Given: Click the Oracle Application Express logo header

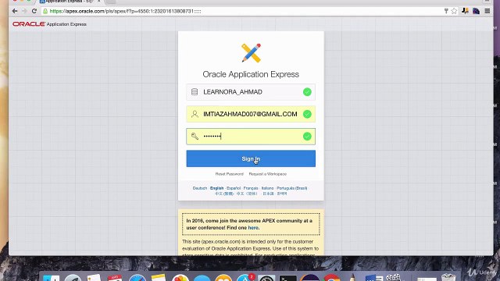Looking at the screenshot, I should click(x=49, y=24).
